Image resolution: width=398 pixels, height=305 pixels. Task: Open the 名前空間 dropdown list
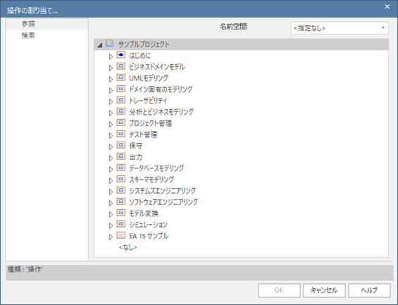pos(340,28)
